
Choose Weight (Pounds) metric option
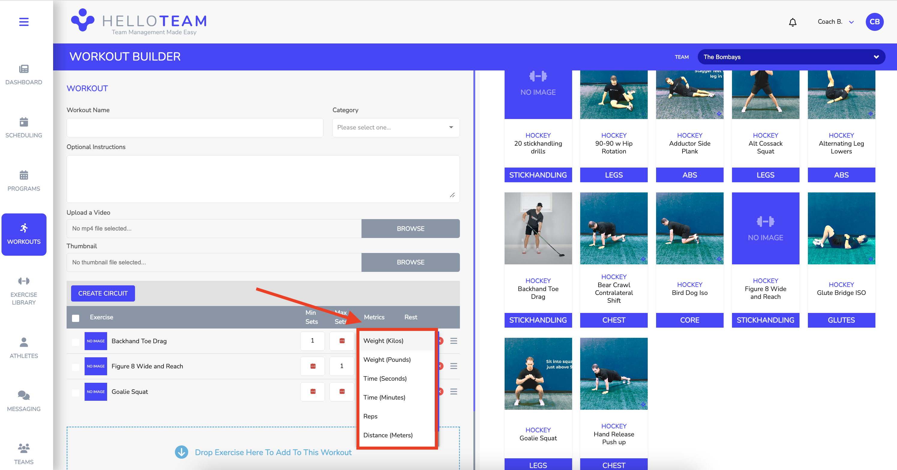(397, 360)
